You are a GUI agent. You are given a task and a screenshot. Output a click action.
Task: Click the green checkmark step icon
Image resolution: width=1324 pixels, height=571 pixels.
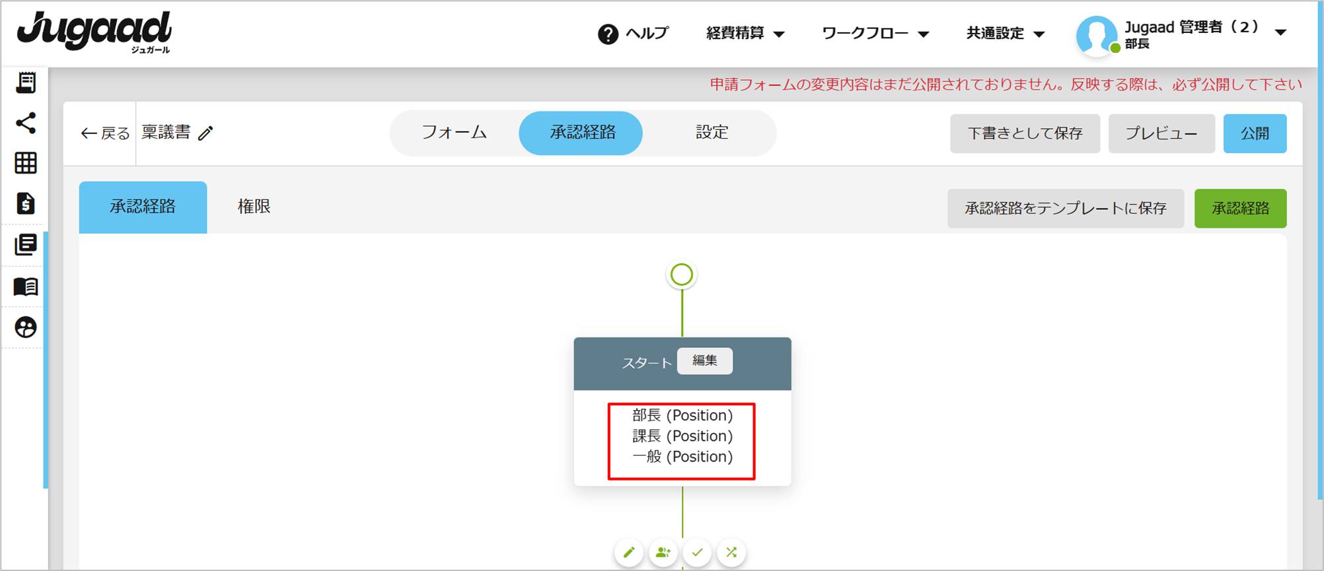point(697,553)
